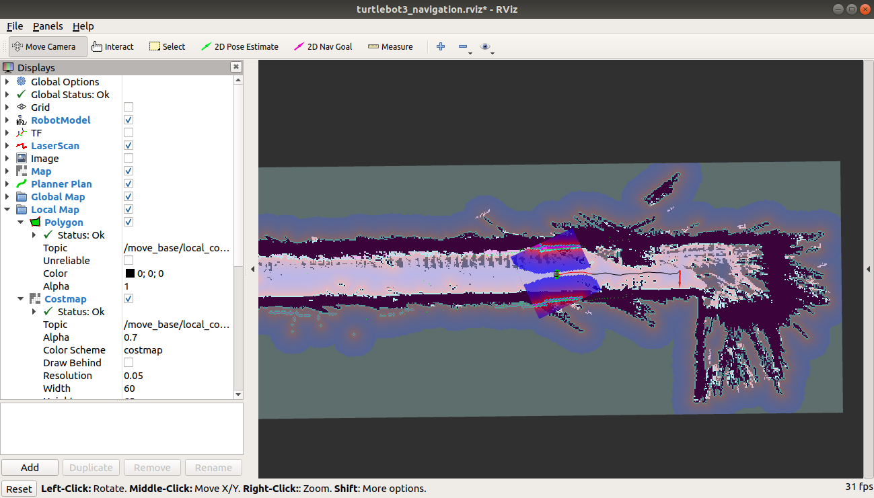The height and width of the screenshot is (498, 874).
Task: Close the Displays panel
Action: tap(236, 67)
